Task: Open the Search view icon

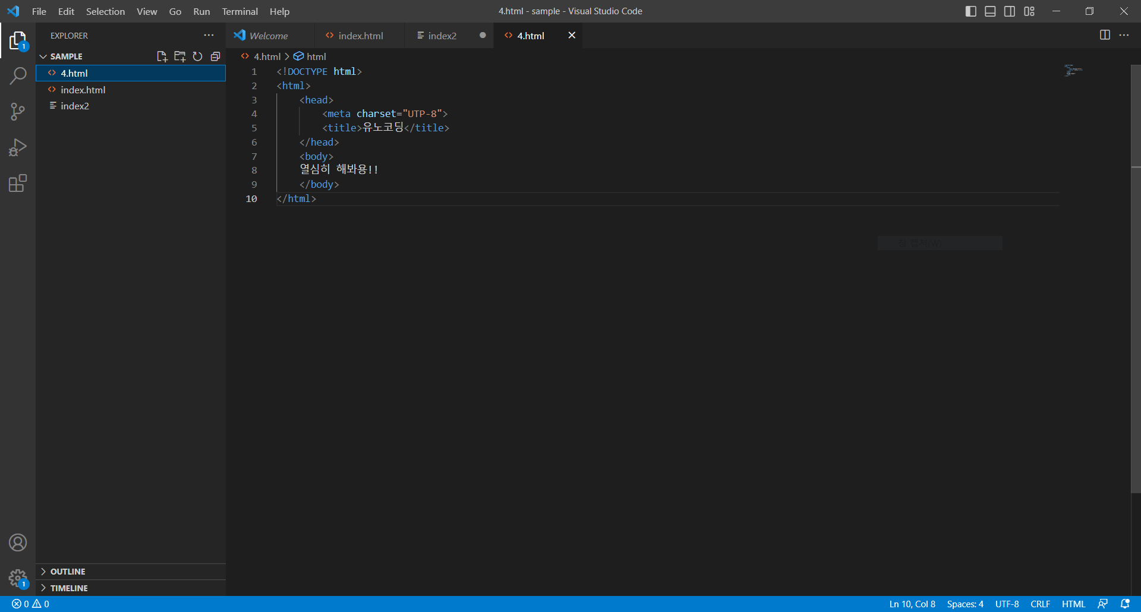Action: [x=18, y=76]
